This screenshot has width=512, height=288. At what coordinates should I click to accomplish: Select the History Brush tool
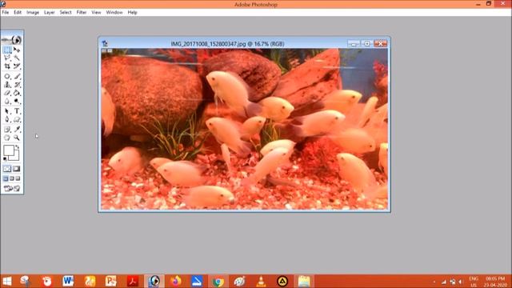pos(17,85)
